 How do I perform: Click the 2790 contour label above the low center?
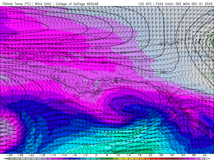(x=129, y=97)
